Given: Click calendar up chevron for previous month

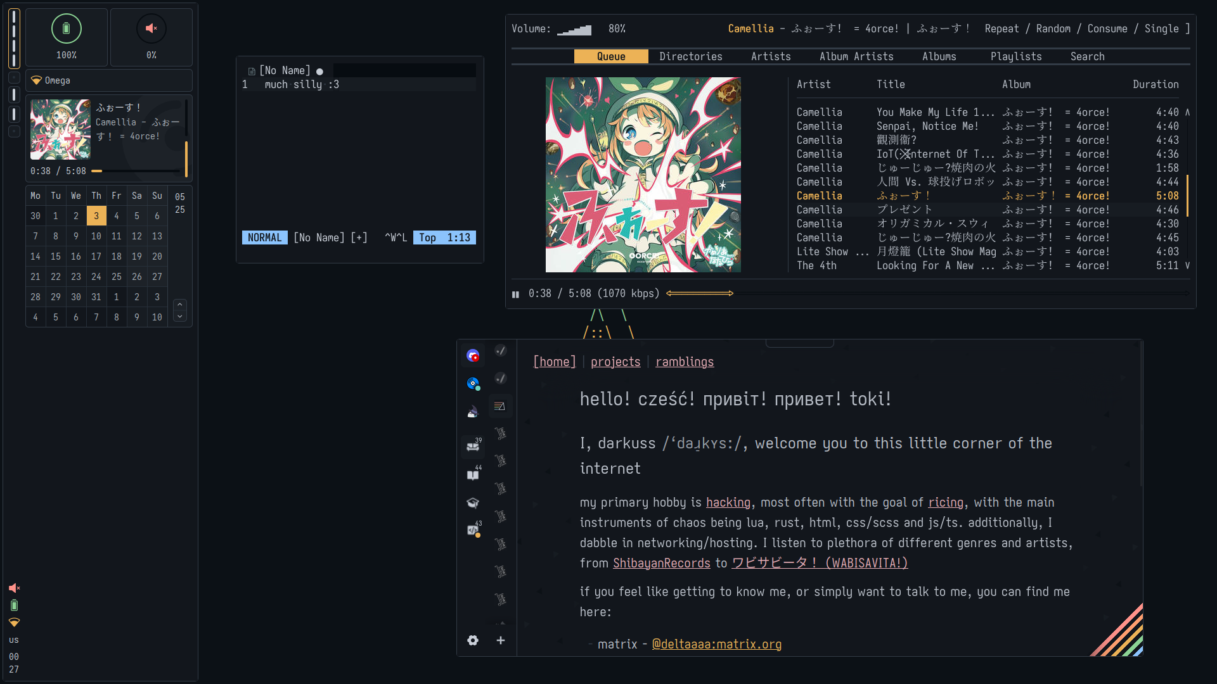Looking at the screenshot, I should click(x=180, y=305).
